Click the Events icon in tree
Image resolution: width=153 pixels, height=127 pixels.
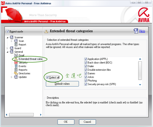coord(16,66)
